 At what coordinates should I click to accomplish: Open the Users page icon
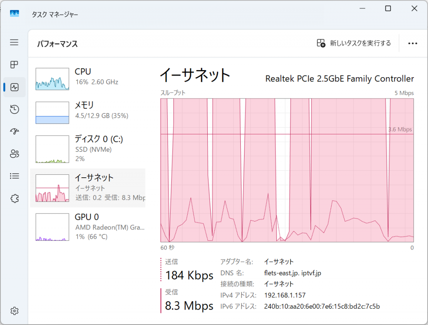click(14, 154)
